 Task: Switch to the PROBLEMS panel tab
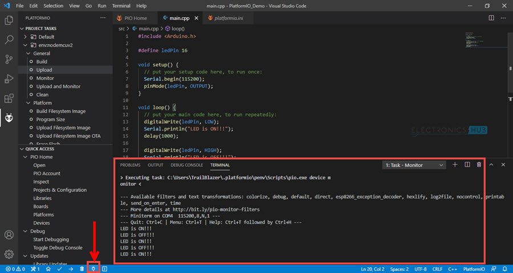point(130,165)
